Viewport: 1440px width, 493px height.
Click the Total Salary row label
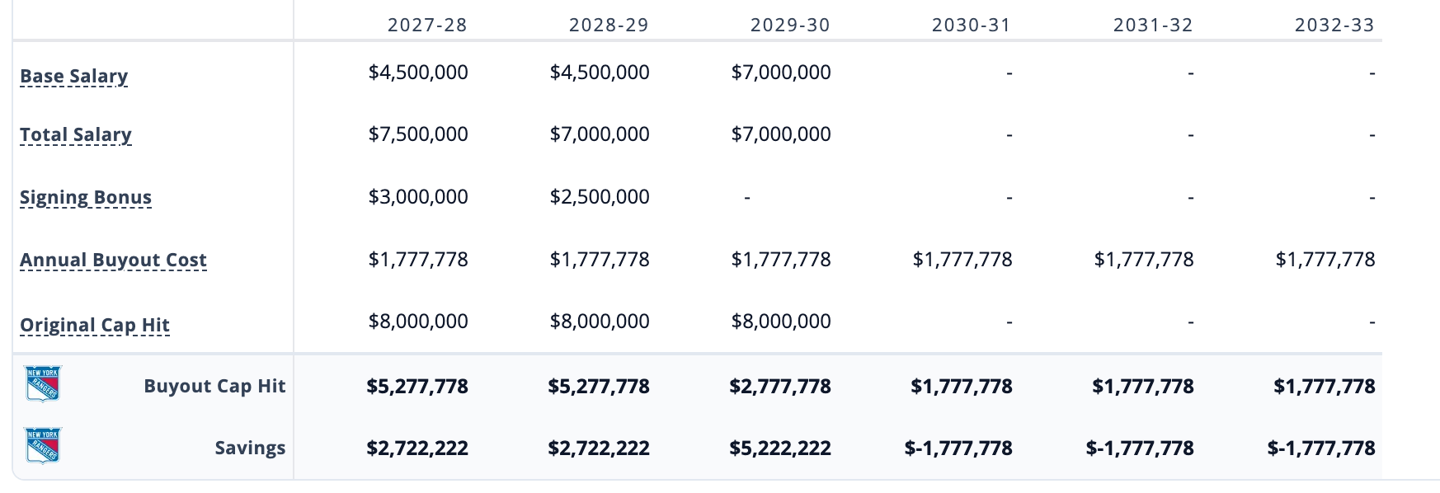click(76, 134)
